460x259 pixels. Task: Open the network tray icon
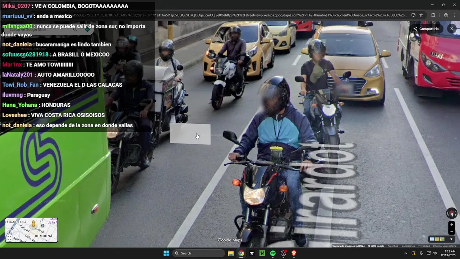click(428, 253)
